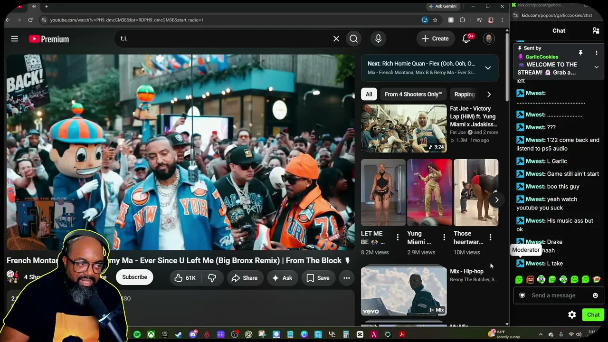Open Xbox app from the taskbar
This screenshot has height=342, width=608.
pos(151,334)
